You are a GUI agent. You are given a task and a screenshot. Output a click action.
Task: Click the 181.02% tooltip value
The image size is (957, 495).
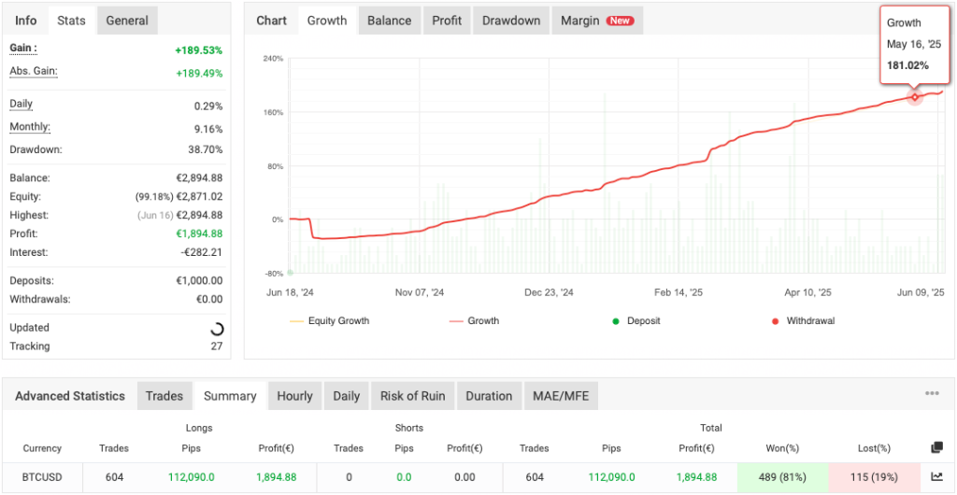[x=907, y=65]
